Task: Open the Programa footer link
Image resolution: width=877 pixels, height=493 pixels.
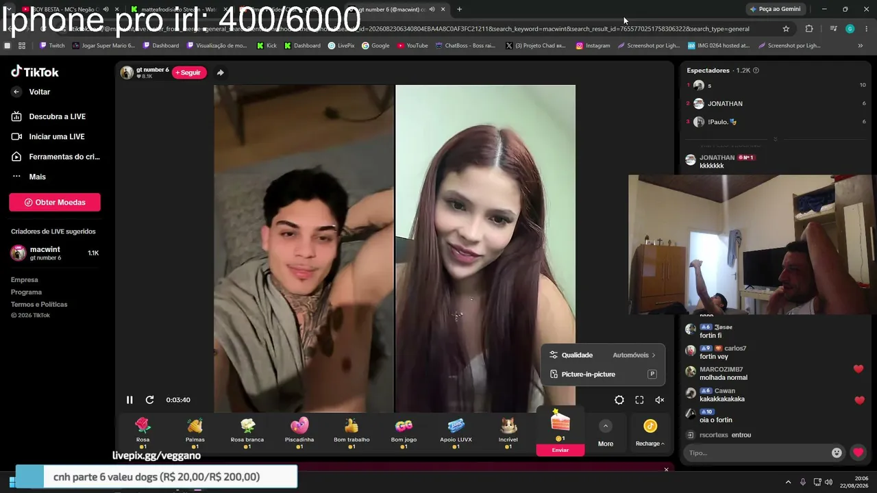Action: coord(26,292)
